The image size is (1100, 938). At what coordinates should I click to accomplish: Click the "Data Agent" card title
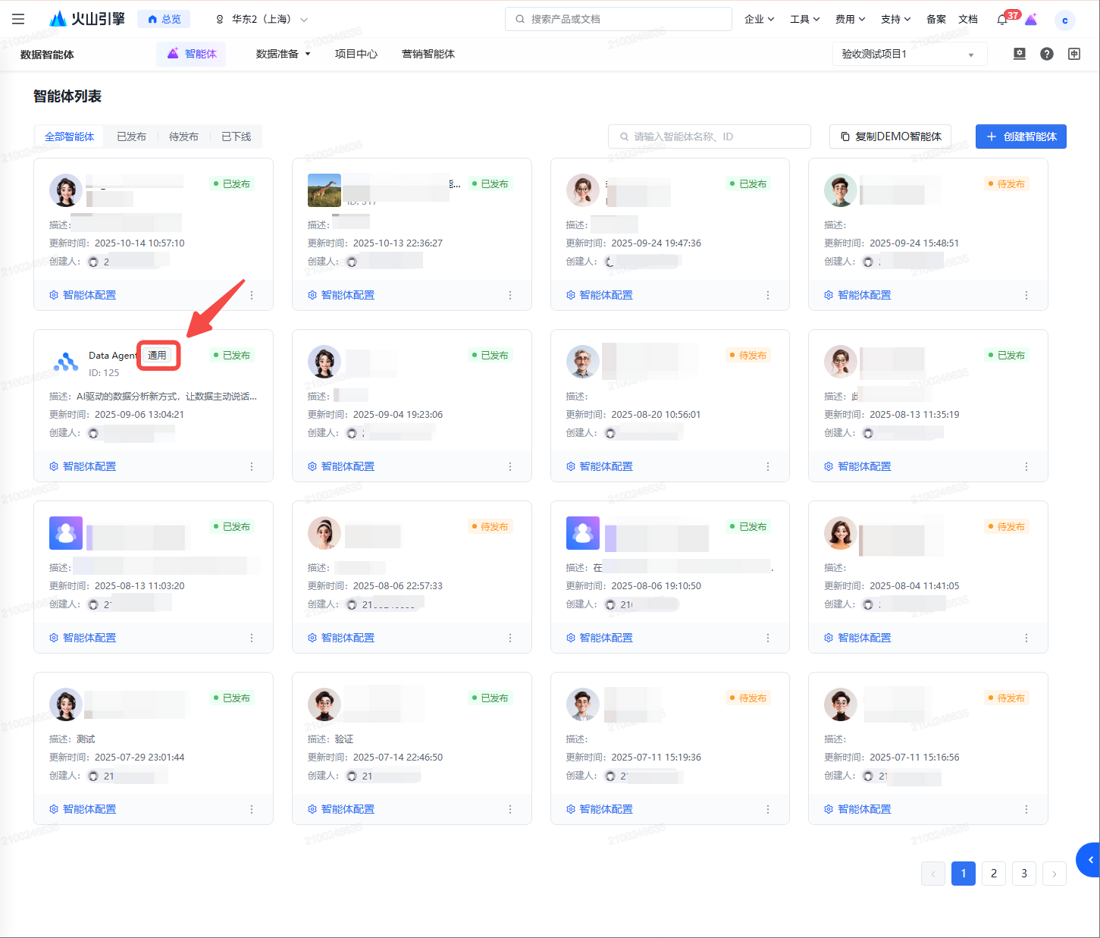[x=112, y=355]
